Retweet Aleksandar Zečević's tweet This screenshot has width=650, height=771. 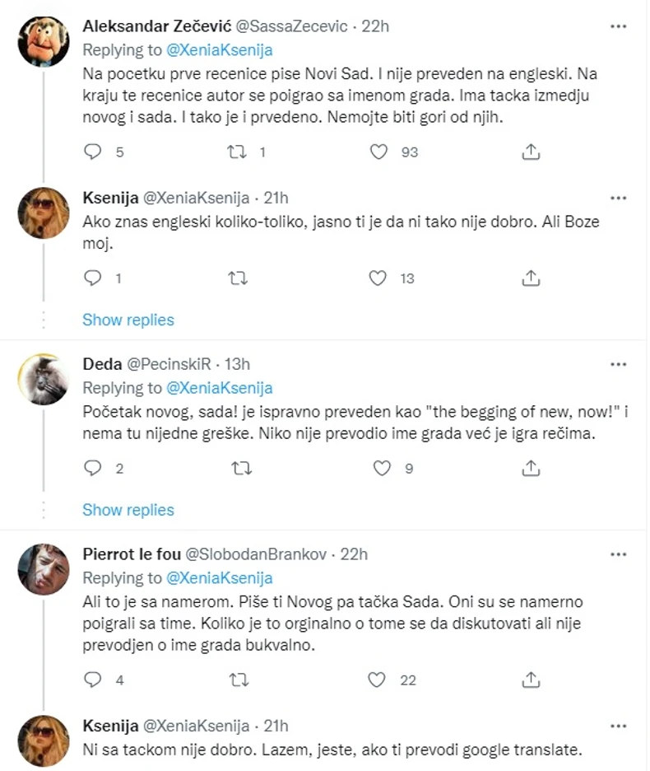click(238, 152)
